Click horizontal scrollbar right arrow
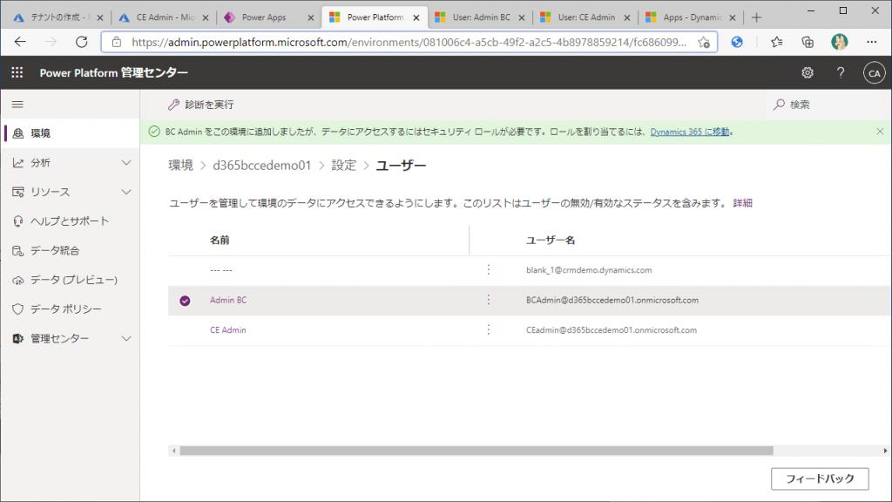Screen dimensions: 892x502 (x=885, y=451)
